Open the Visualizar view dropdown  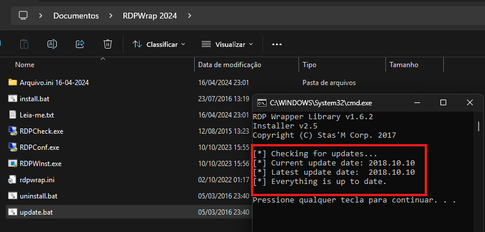pos(227,44)
